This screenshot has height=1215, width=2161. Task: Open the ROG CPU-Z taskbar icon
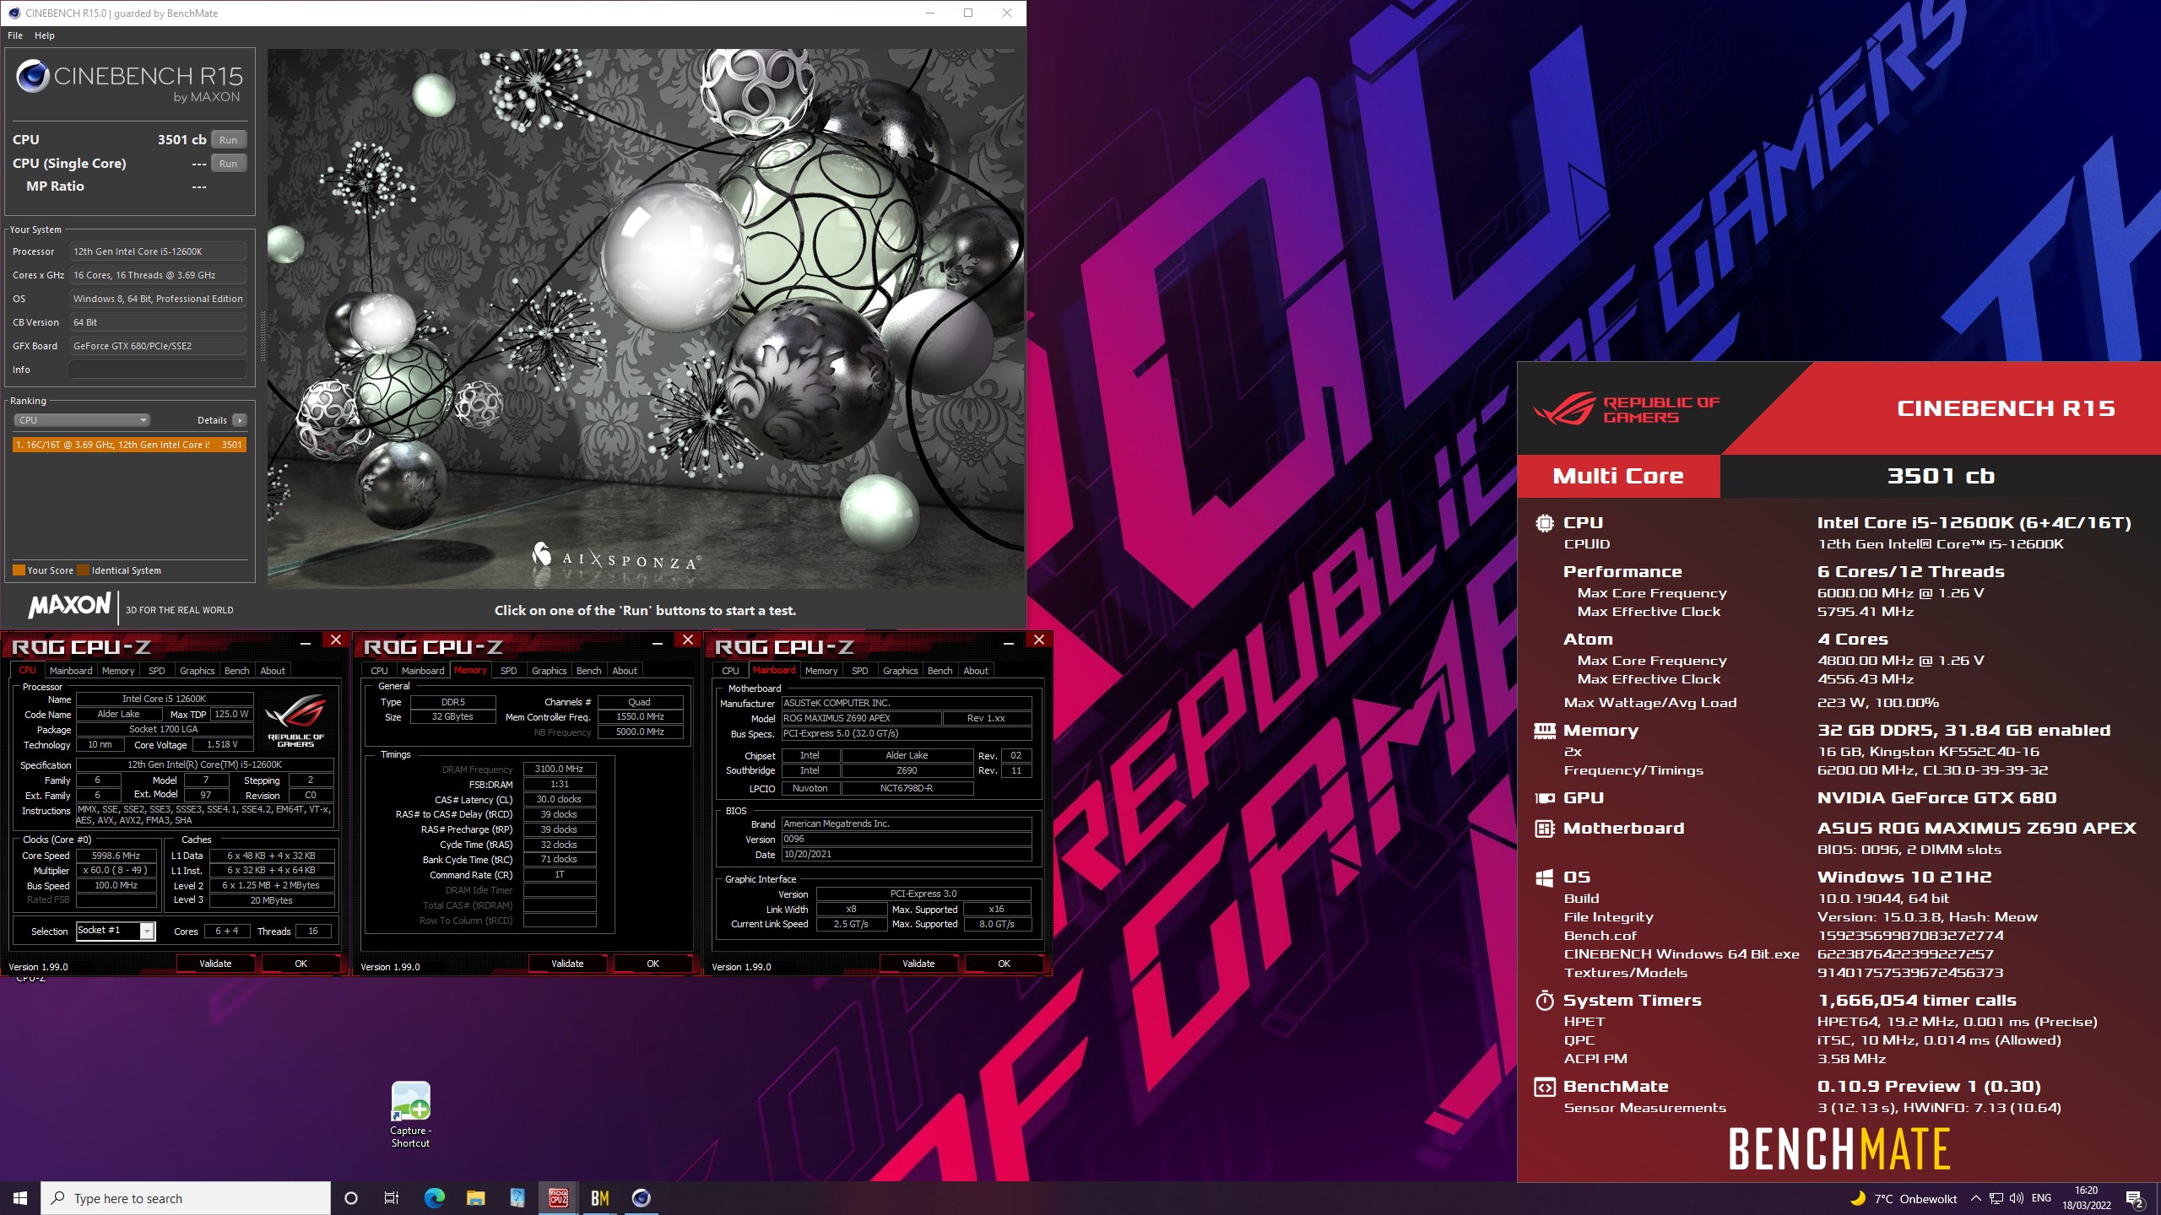pyautogui.click(x=559, y=1198)
